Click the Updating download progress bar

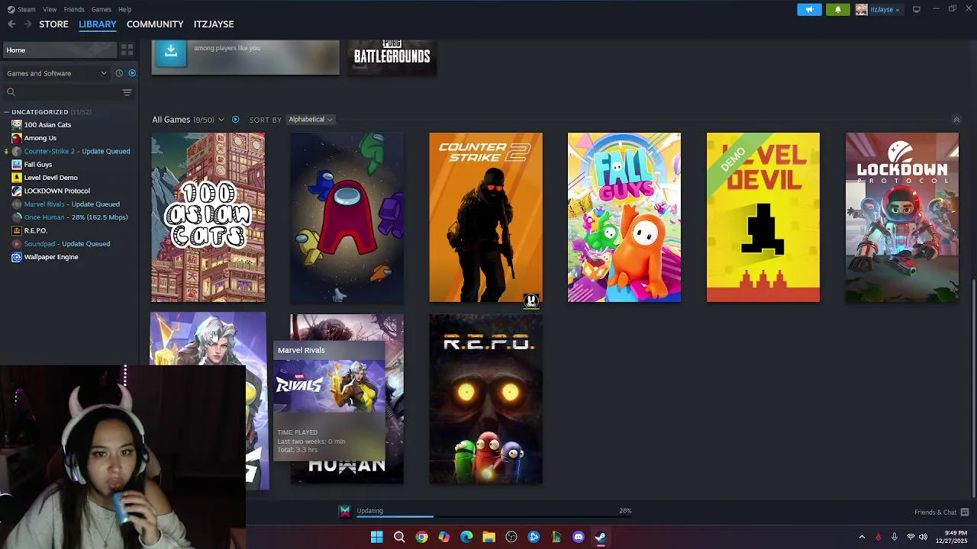(494, 516)
